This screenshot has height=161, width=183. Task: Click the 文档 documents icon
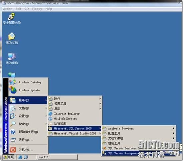13,108
